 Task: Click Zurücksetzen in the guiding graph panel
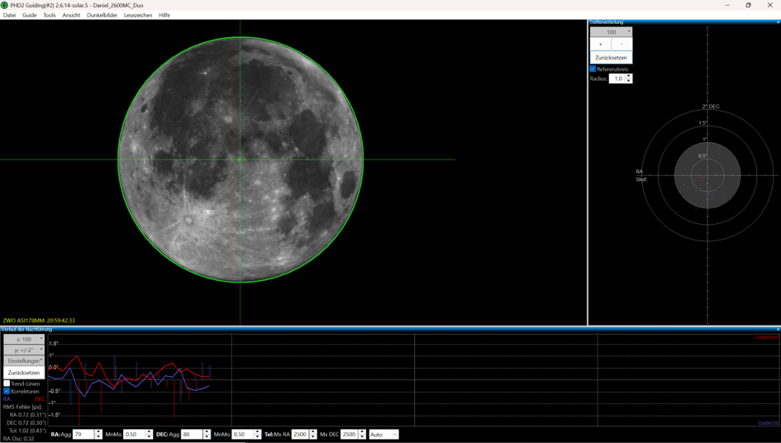tap(24, 372)
